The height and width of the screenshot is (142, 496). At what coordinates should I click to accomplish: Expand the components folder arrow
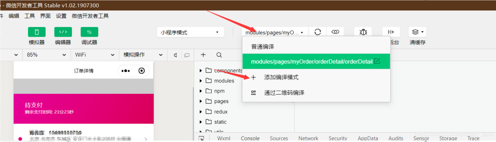click(x=201, y=71)
